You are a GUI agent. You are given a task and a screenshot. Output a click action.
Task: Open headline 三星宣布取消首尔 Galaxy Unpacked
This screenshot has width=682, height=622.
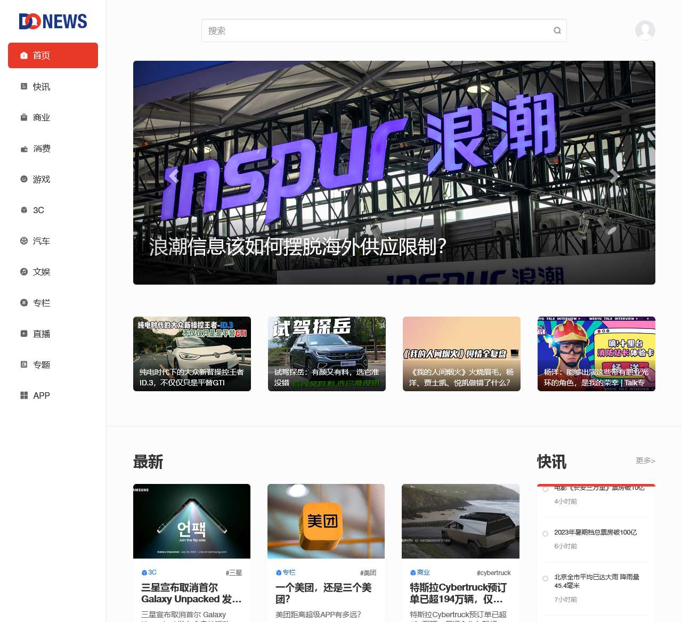point(192,593)
